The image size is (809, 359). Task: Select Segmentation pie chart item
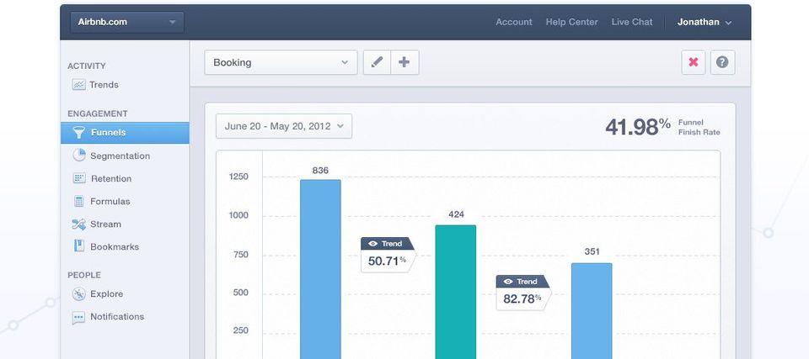[111, 156]
